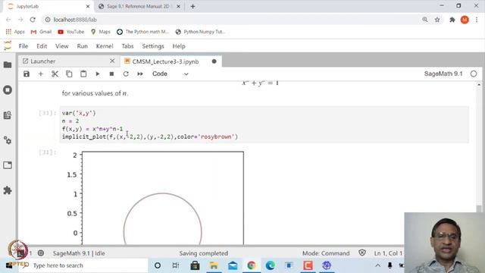Click the Windows search box
This screenshot has height=273, width=485.
coord(83,265)
